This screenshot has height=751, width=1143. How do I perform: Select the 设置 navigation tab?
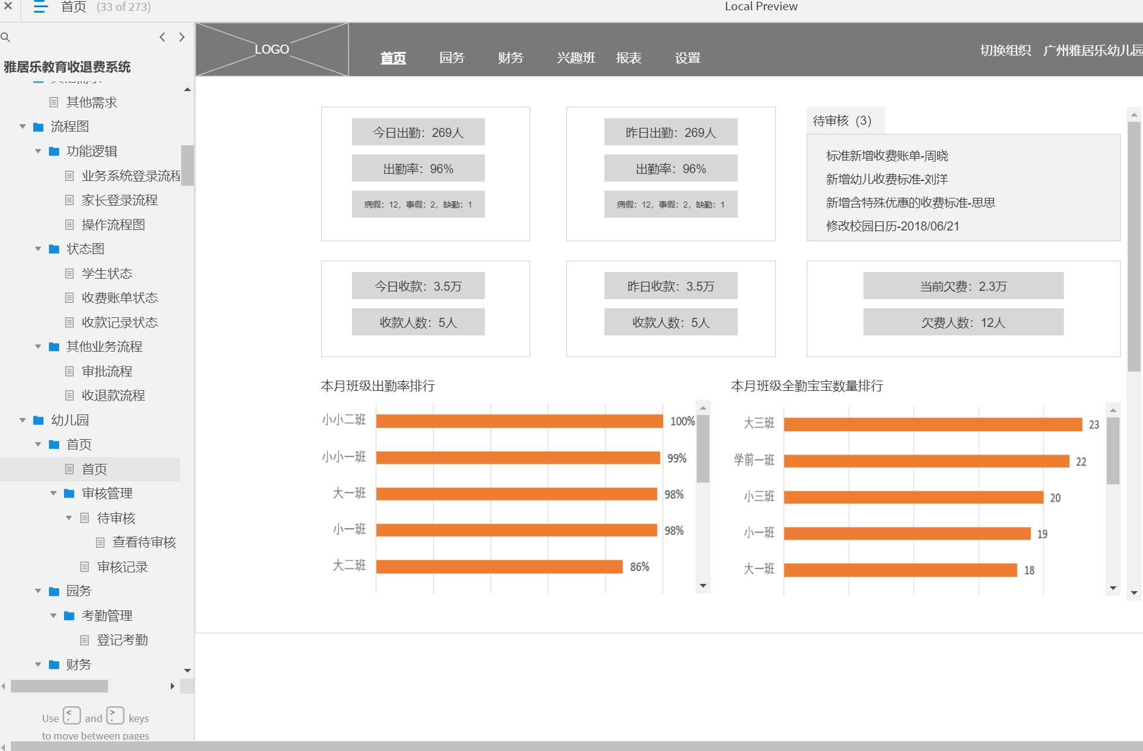[688, 58]
